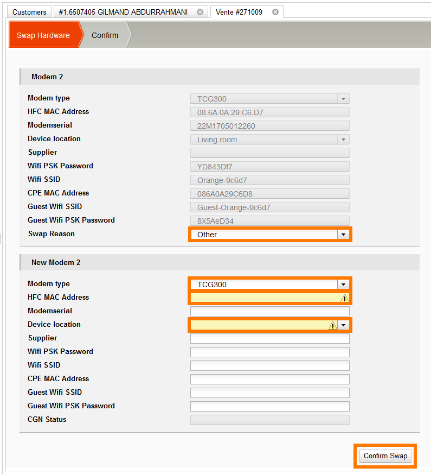Focus the new Guest Wifi SSID field

tap(269, 393)
